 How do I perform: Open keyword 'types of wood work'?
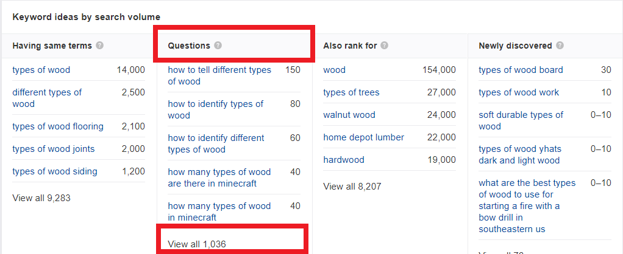click(519, 92)
